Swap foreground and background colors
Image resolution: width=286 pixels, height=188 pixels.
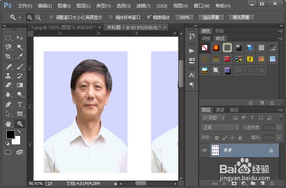(x=19, y=131)
